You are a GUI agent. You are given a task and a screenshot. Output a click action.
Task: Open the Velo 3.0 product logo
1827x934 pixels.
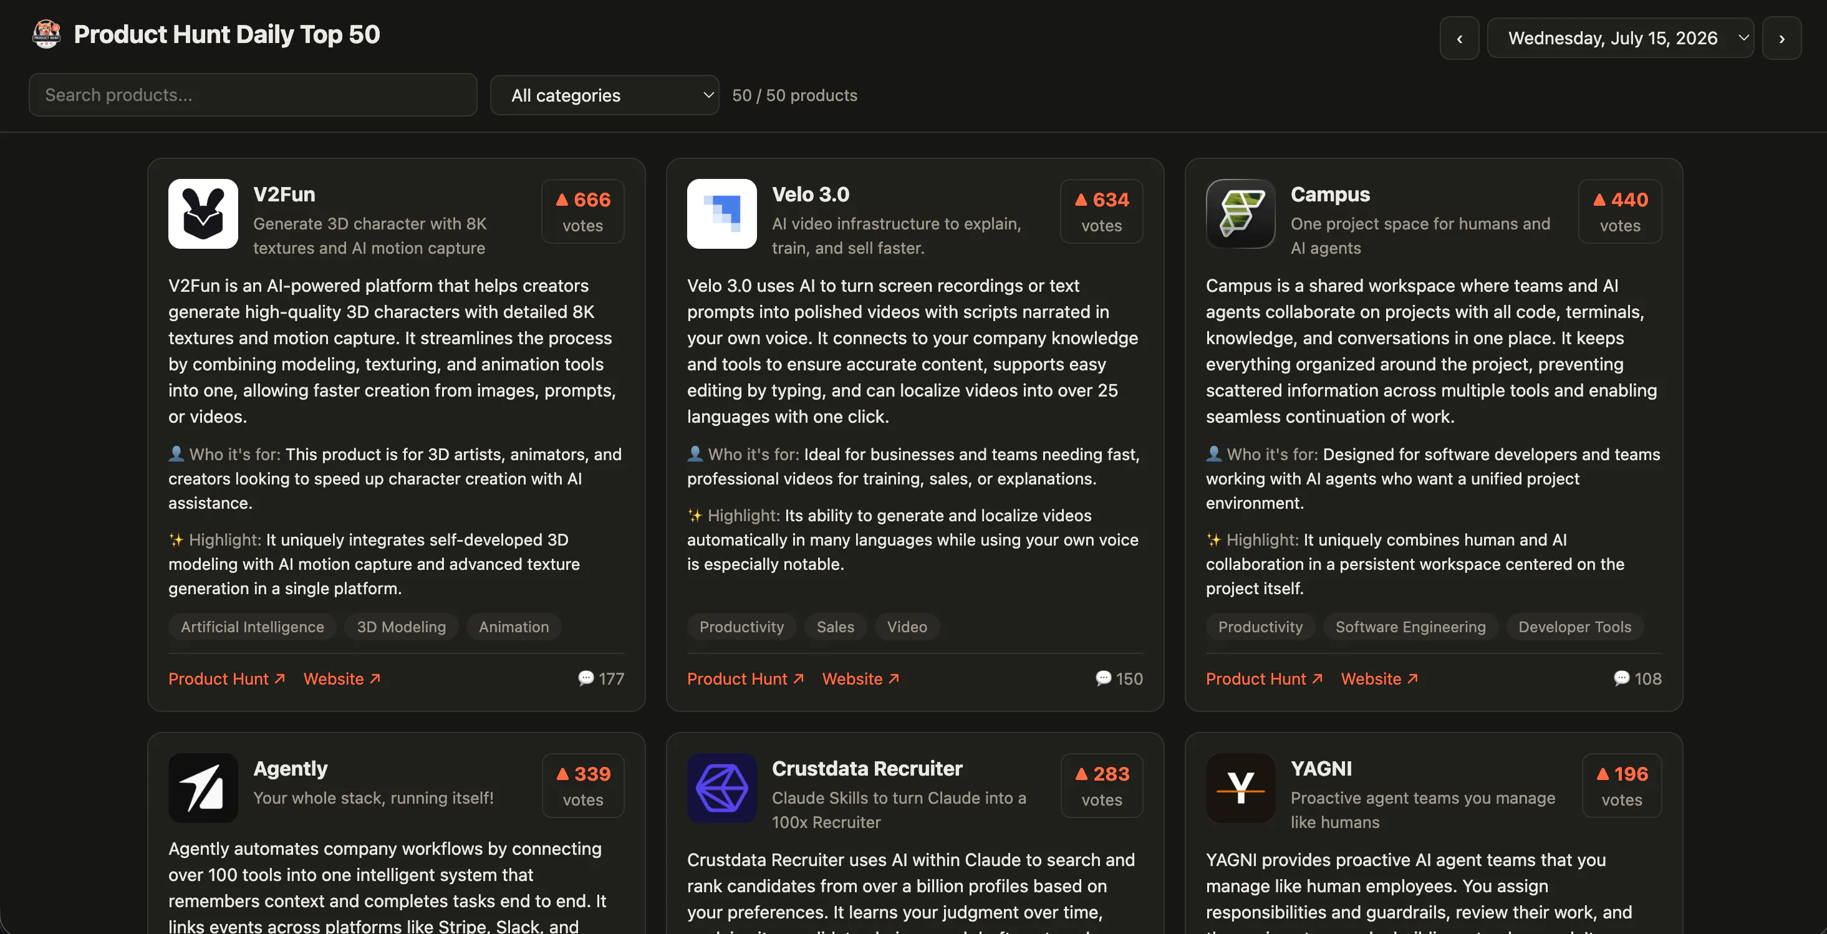tap(721, 213)
